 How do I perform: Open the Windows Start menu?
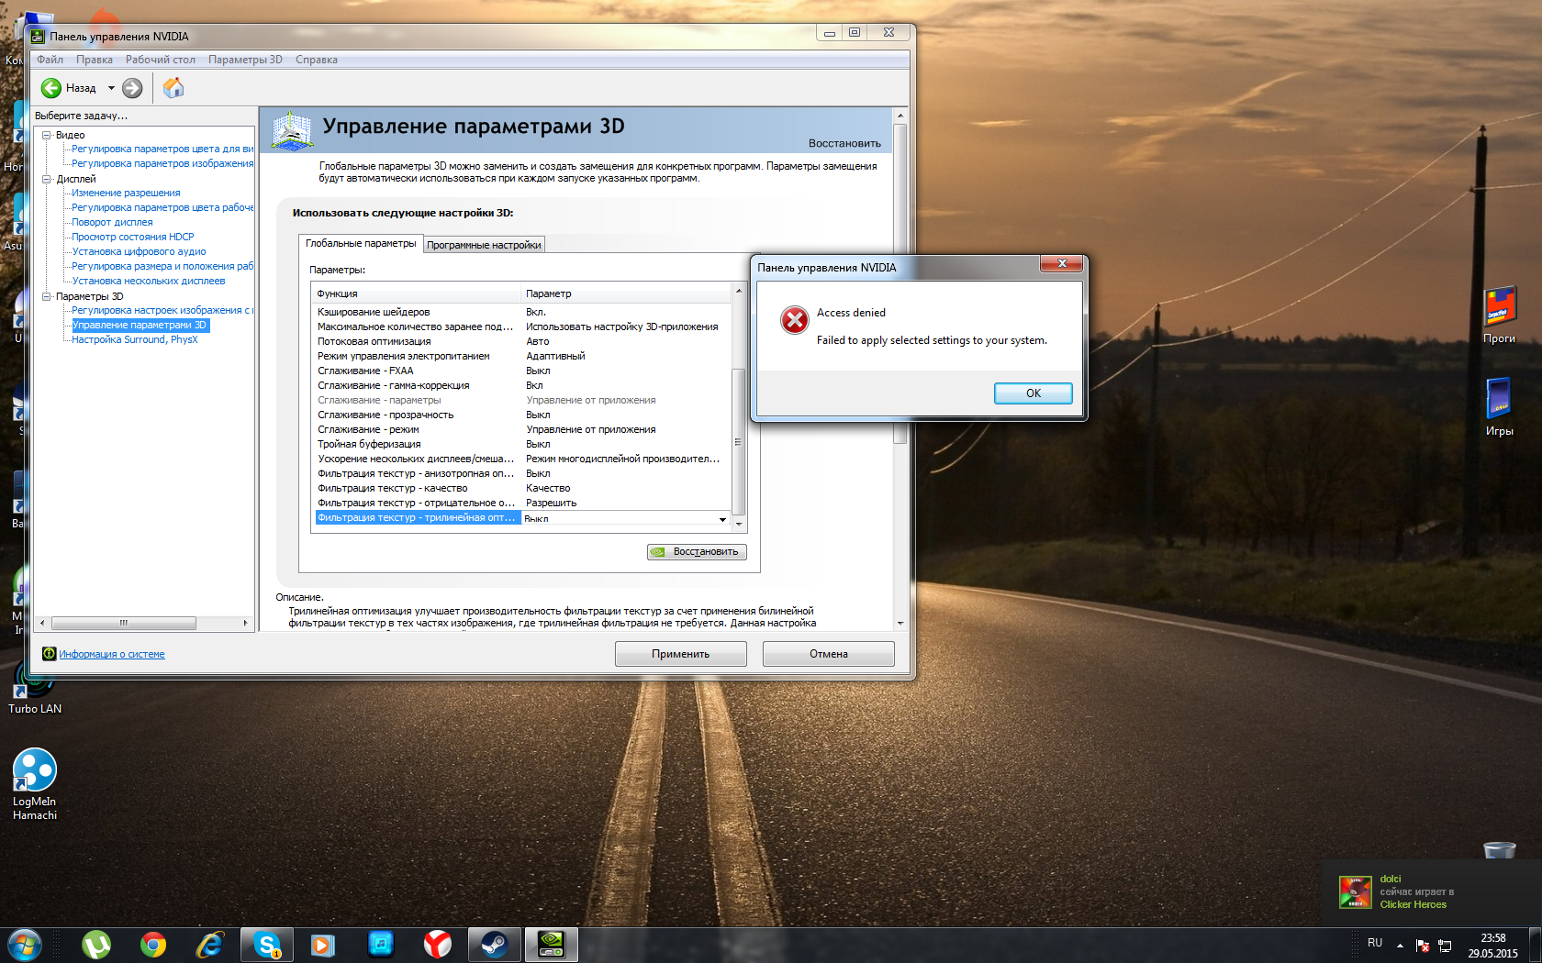point(24,945)
